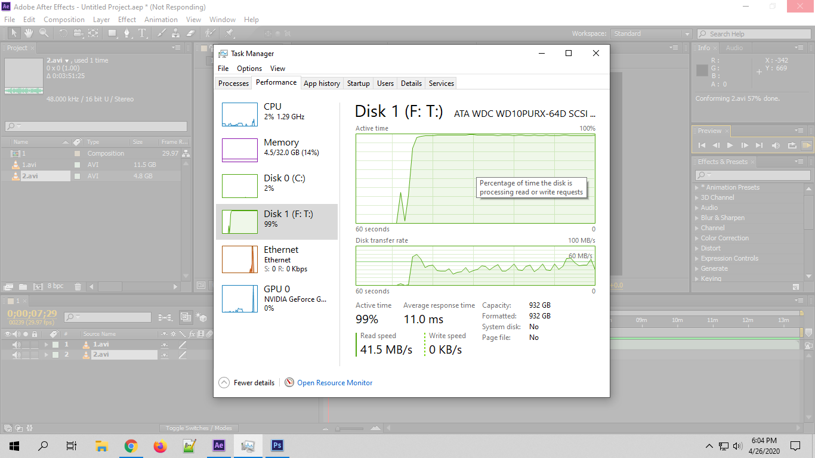Select the Brush tool in After Effects
Viewport: 815px width, 458px height.
(161, 33)
